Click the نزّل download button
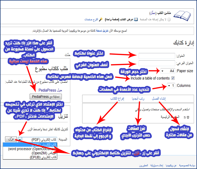The image size is (197, 169). coord(11,139)
